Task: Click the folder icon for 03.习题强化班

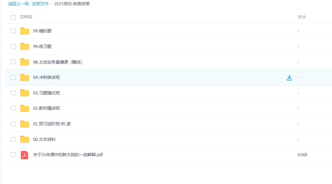Action: pos(25,93)
